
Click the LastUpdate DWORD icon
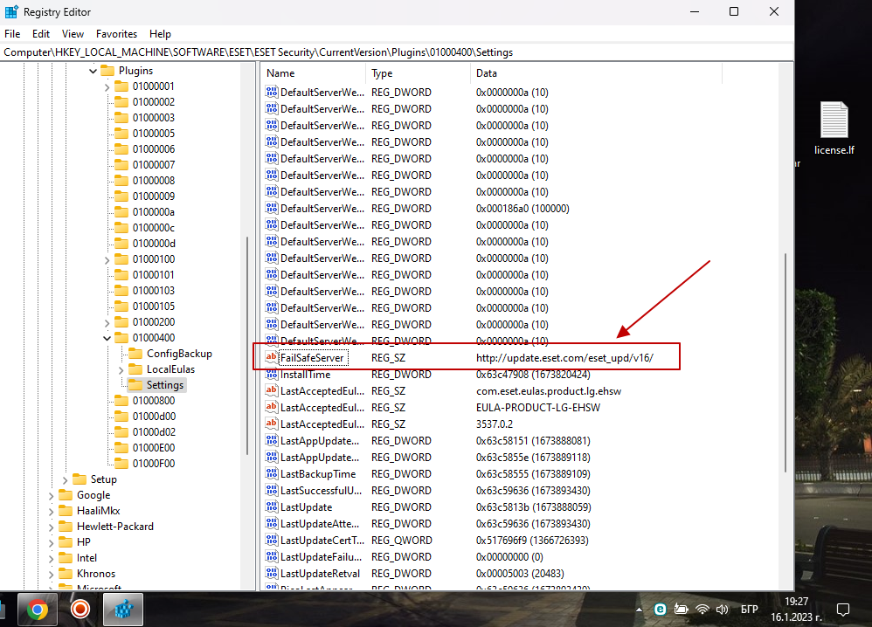click(272, 507)
